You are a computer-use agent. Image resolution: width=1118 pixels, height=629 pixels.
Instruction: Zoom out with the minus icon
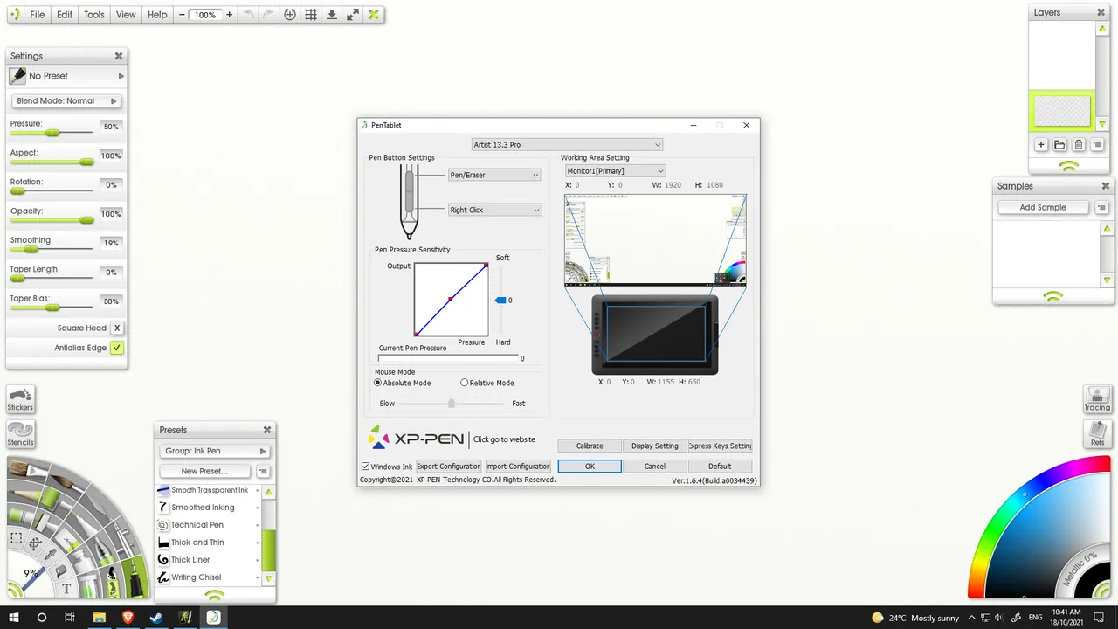click(182, 15)
